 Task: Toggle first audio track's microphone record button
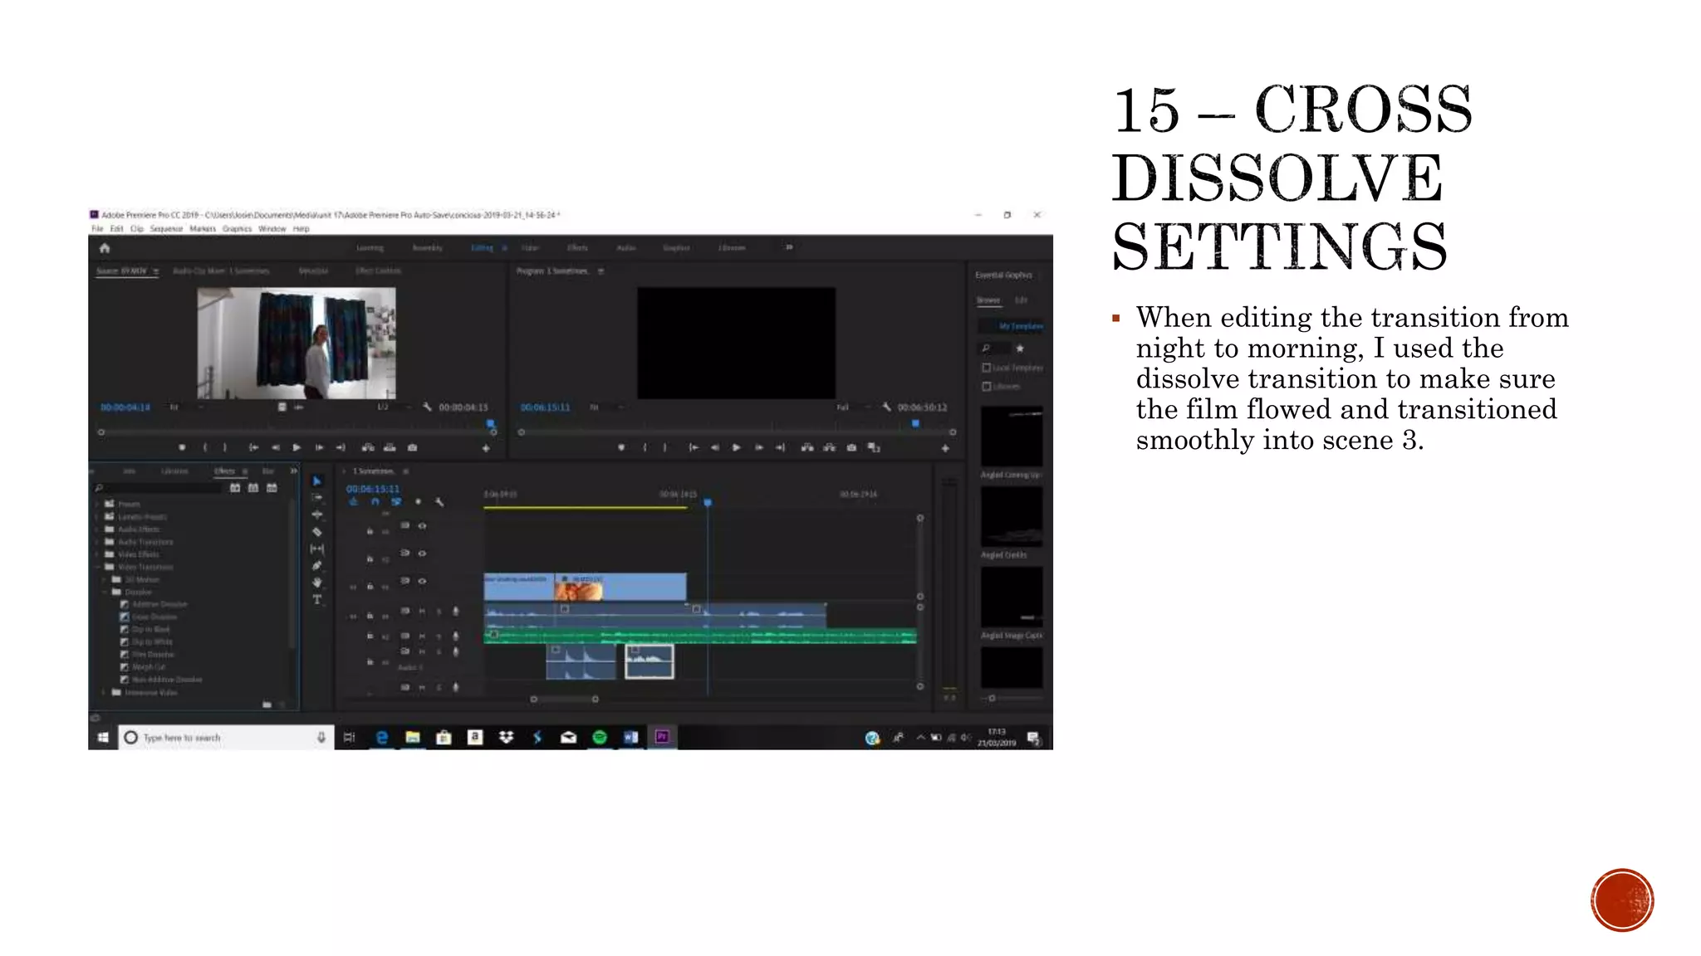[x=455, y=612]
